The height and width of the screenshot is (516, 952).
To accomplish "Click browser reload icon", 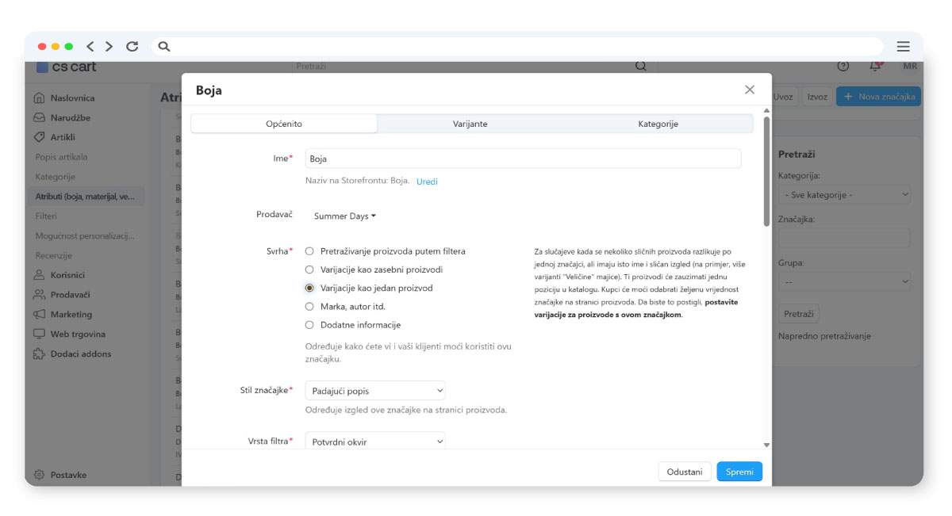I will tap(132, 47).
